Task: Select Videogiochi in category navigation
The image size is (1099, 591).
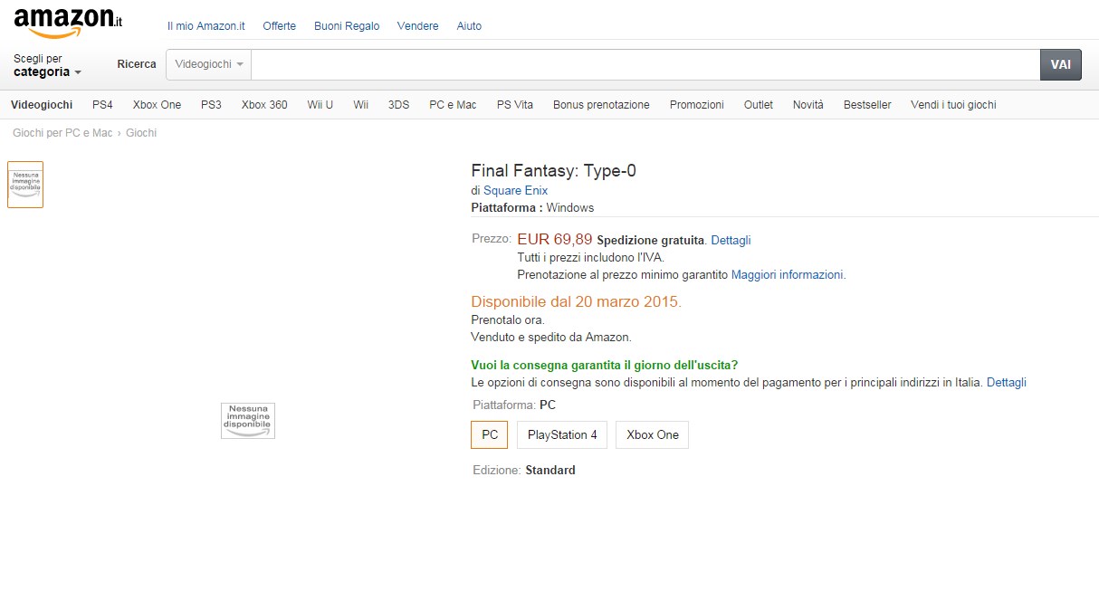Action: tap(42, 105)
